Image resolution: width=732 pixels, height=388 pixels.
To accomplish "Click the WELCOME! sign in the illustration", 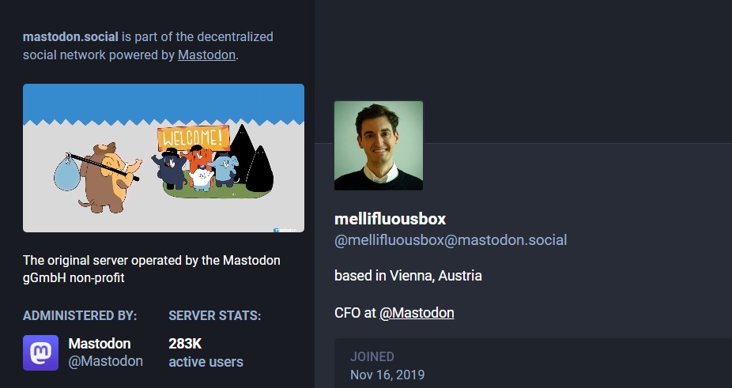I will coord(193,137).
